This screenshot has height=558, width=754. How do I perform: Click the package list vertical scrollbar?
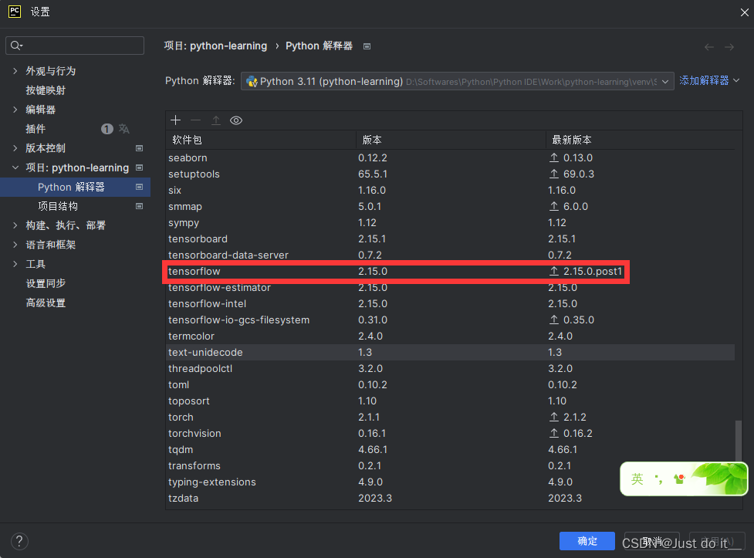[739, 440]
